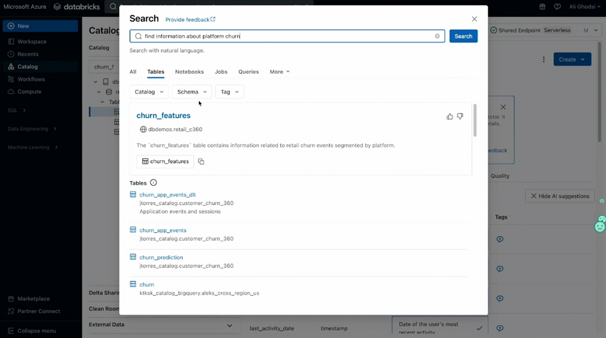Click the churn_f catalog filter field

104,66
